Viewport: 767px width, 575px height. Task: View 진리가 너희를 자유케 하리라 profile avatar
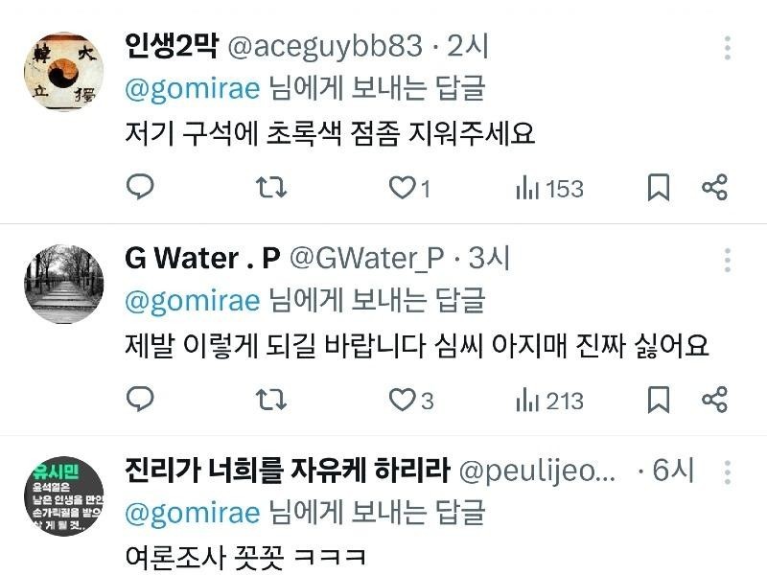point(63,496)
